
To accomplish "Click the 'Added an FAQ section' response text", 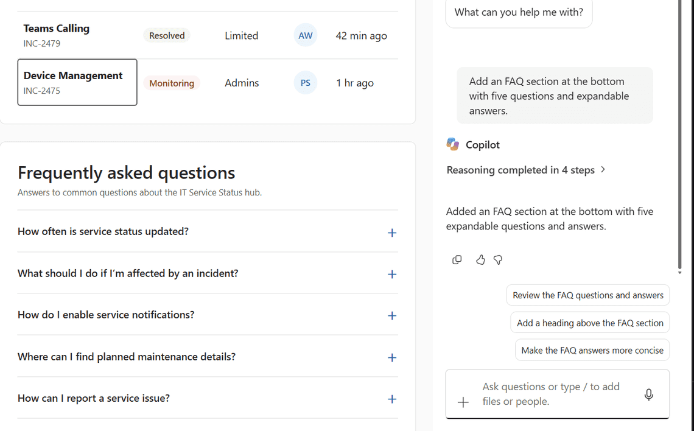I will pyautogui.click(x=550, y=219).
